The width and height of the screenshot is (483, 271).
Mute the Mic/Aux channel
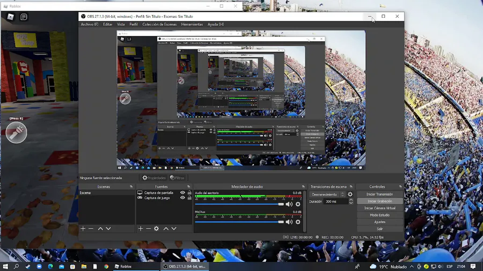click(289, 222)
